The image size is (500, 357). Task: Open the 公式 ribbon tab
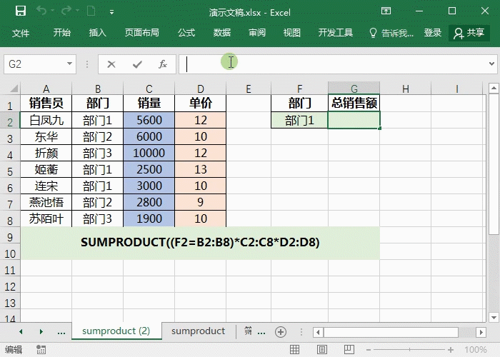click(186, 33)
